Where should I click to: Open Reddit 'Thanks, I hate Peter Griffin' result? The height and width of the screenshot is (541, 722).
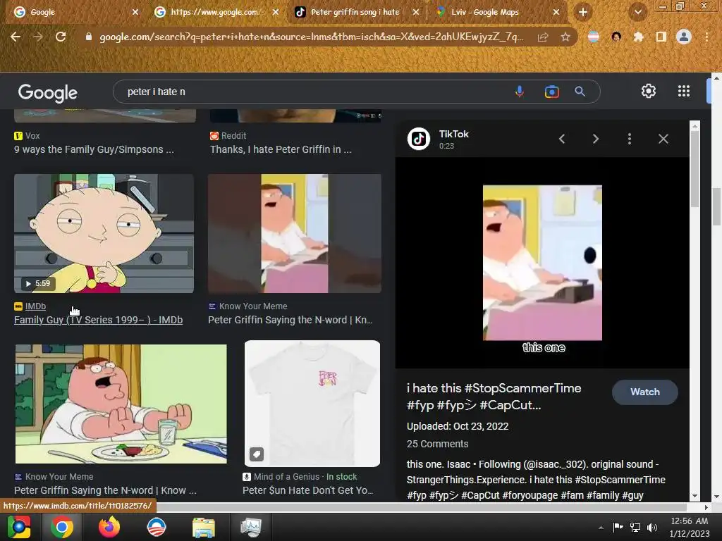281,149
